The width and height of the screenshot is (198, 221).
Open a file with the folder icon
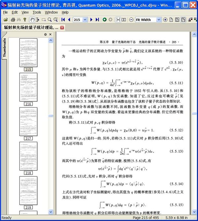click(x=6, y=20)
